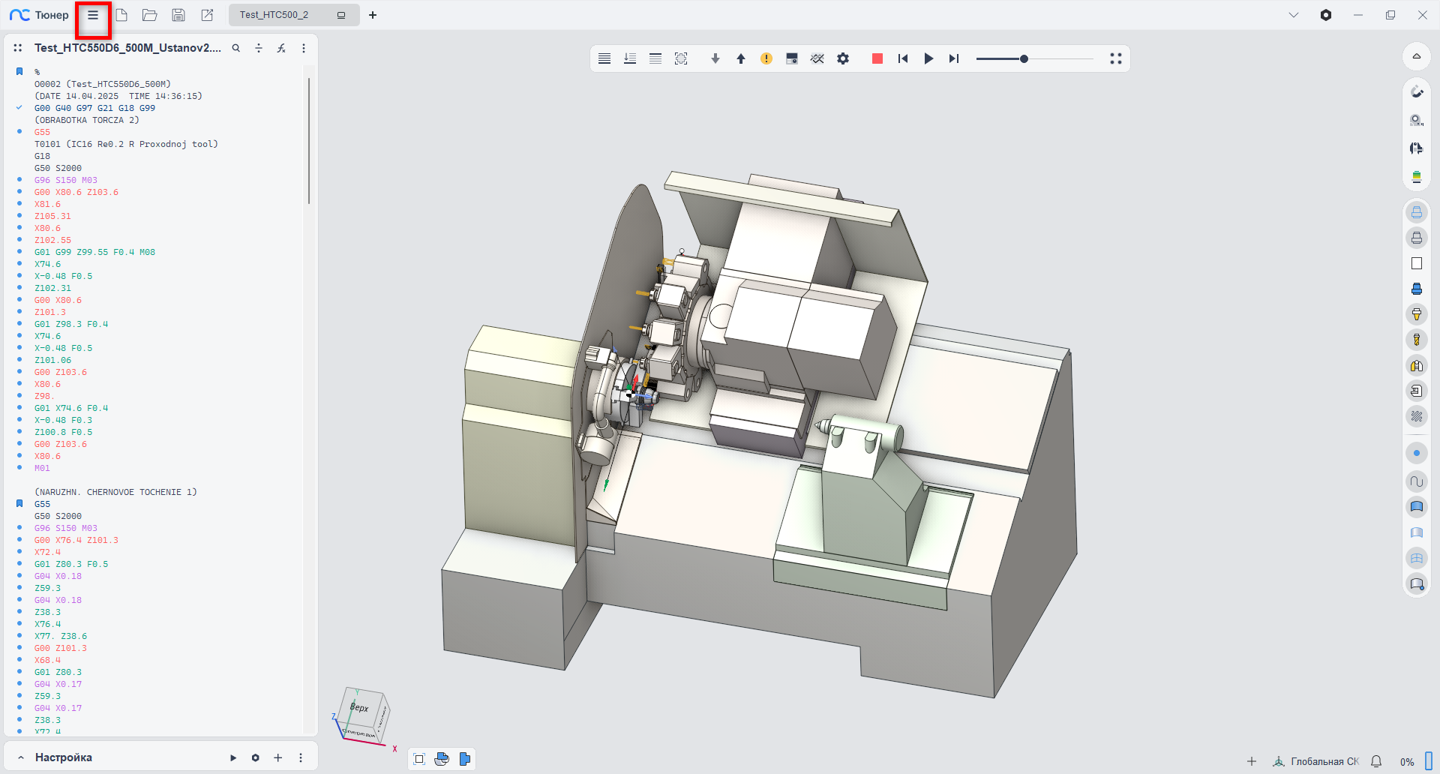Search in the NC program panel
The height and width of the screenshot is (774, 1440).
(x=236, y=48)
